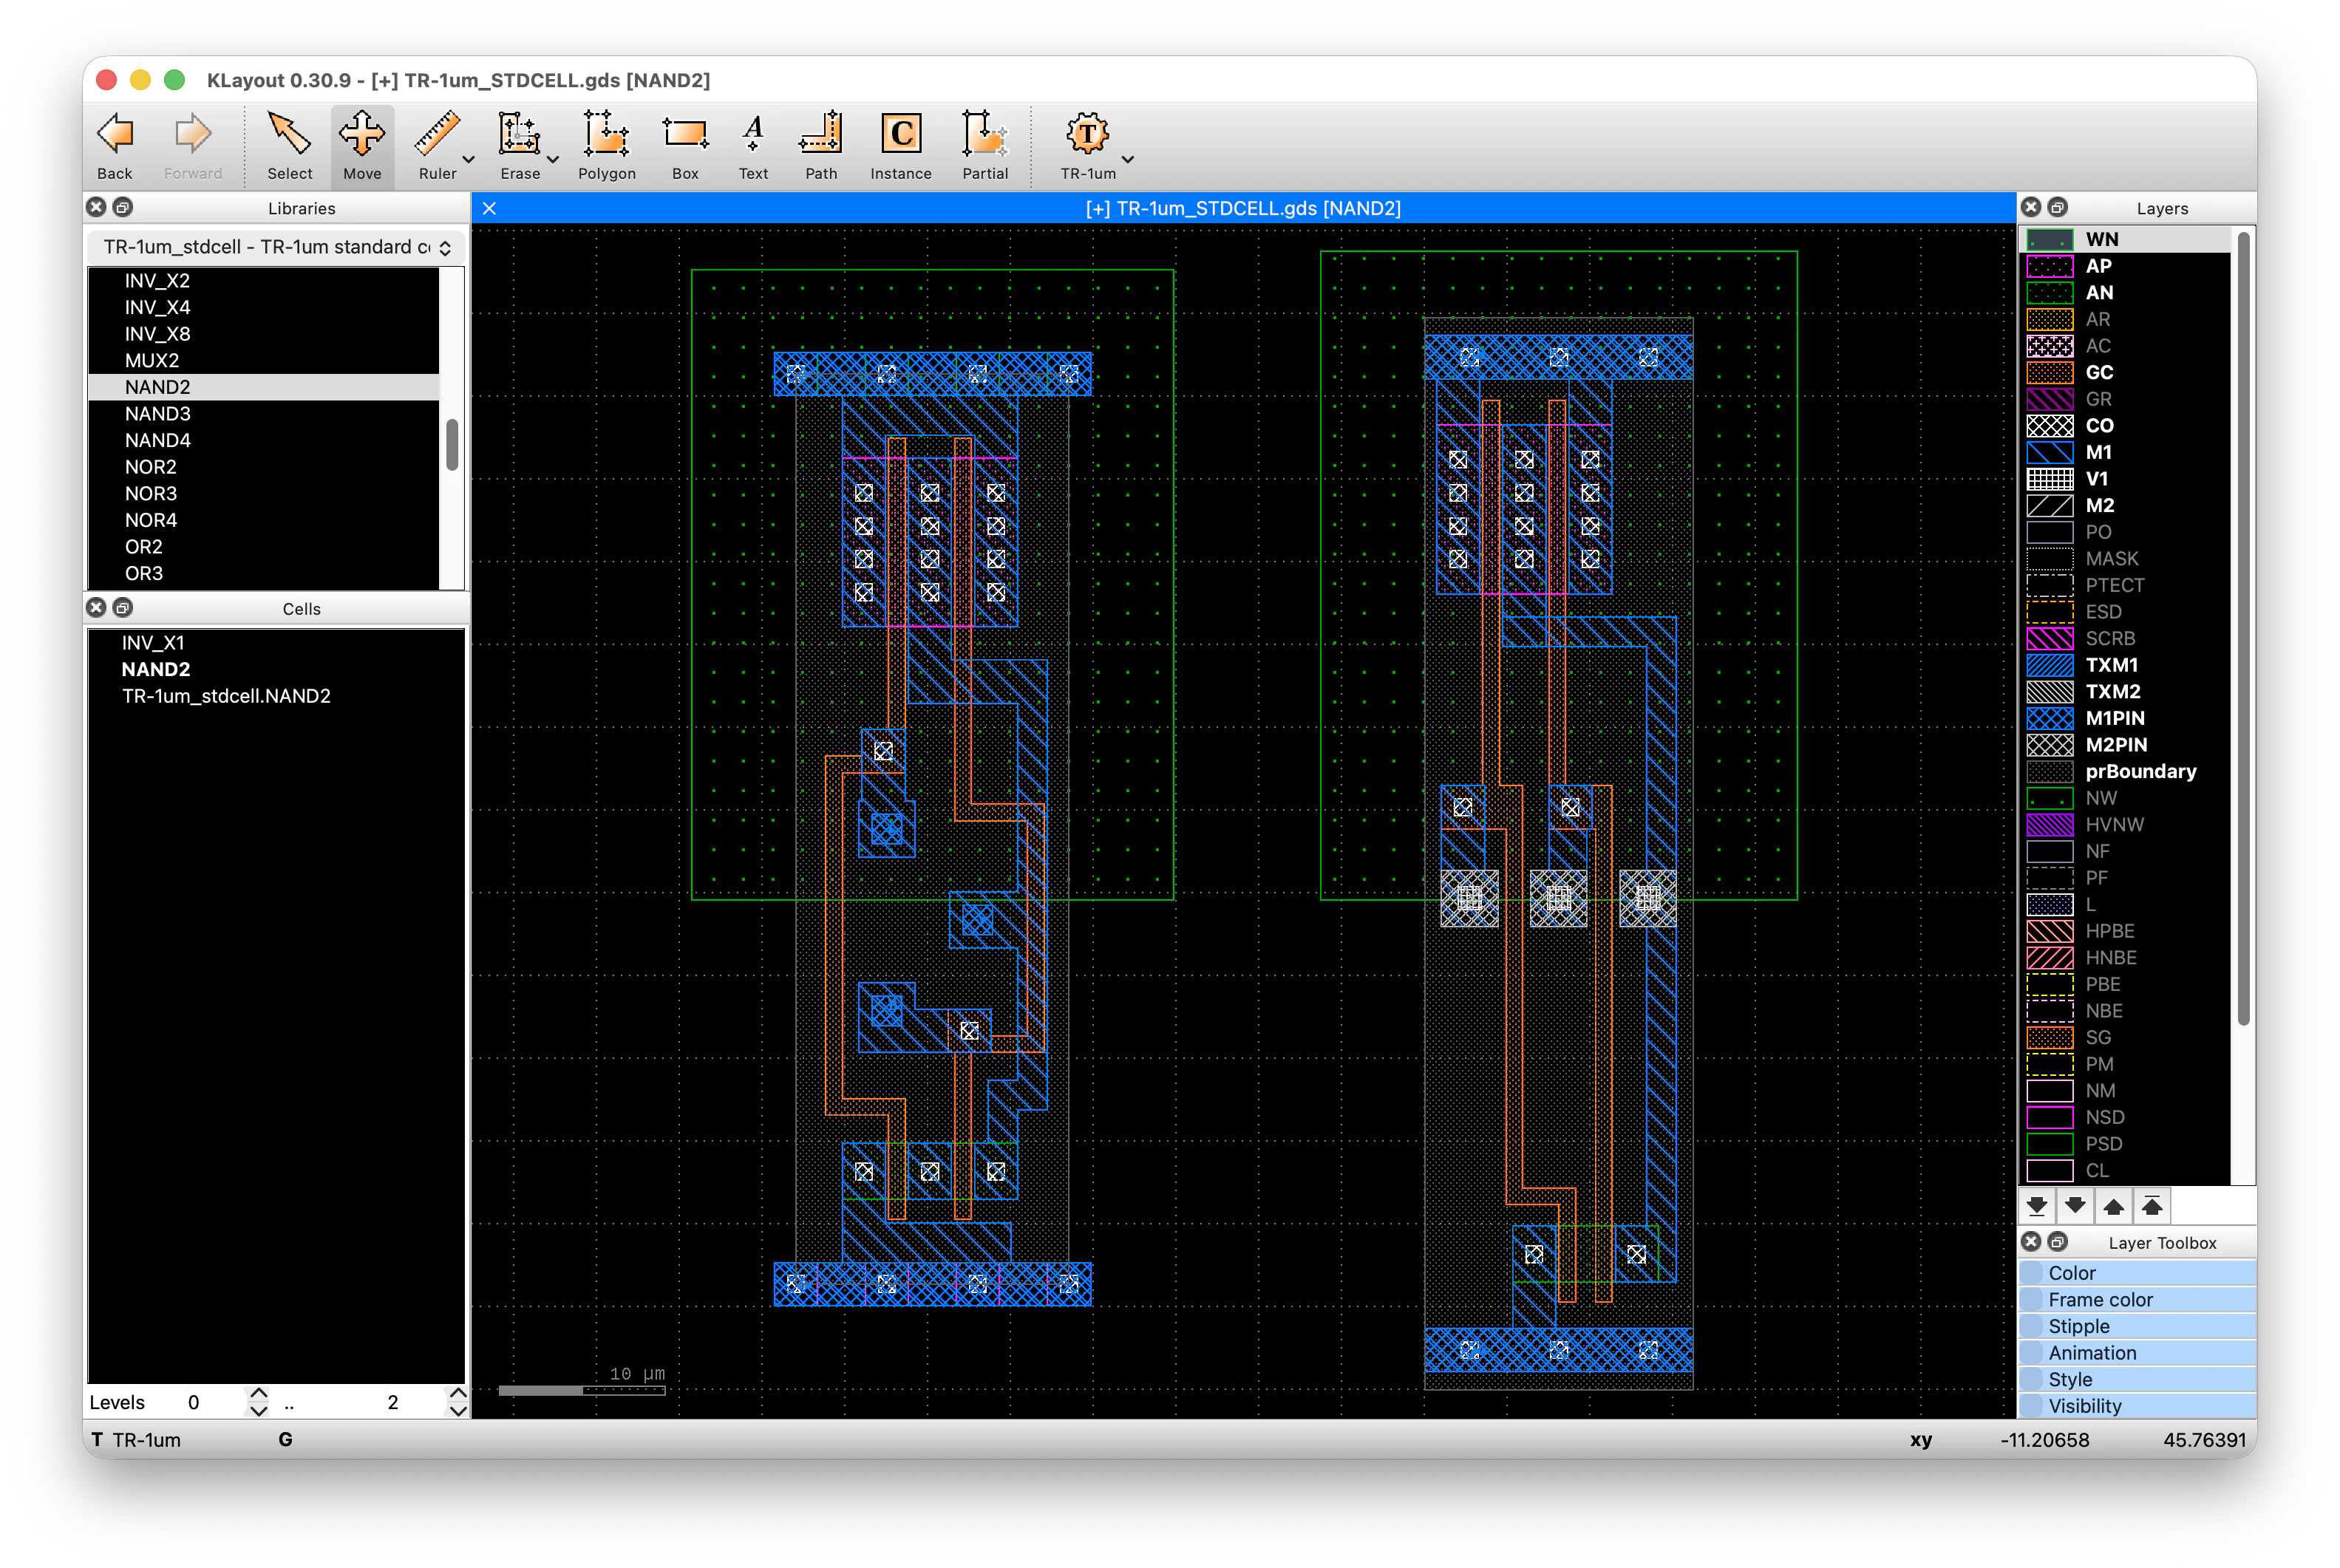Select the prBoundary layer name
Image resolution: width=2340 pixels, height=1568 pixels.
[2140, 772]
